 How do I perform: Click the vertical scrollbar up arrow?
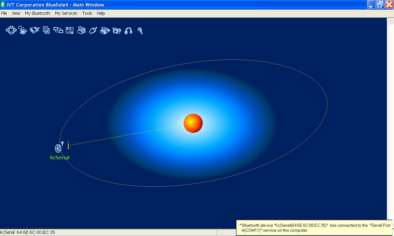click(x=390, y=21)
